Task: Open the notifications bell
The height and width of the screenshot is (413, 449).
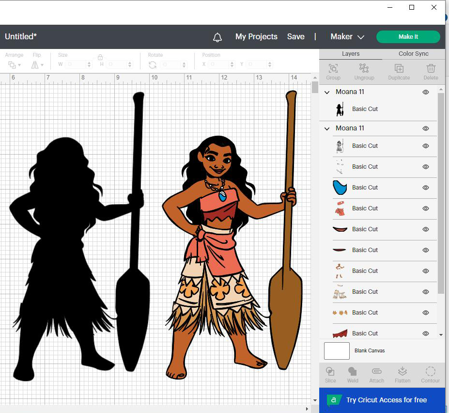Action: coord(217,37)
